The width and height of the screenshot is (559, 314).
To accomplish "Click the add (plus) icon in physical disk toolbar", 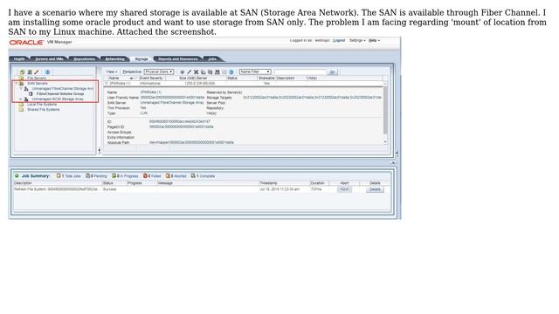I will [183, 72].
